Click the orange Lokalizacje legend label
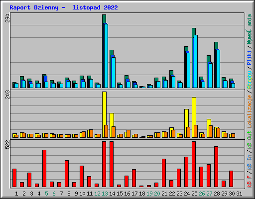Image resolution: width=255 pixels, height=199 pixels. pyautogui.click(x=250, y=111)
